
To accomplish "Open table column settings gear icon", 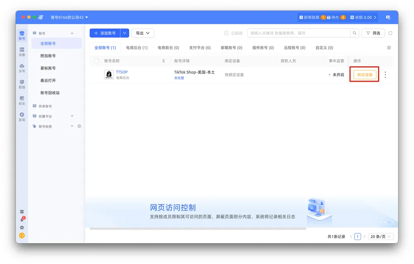I will 389,48.
